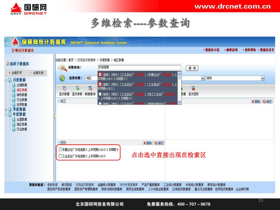Click the 选择子数据库 icon
The width and height of the screenshot is (280, 210).
[7, 63]
